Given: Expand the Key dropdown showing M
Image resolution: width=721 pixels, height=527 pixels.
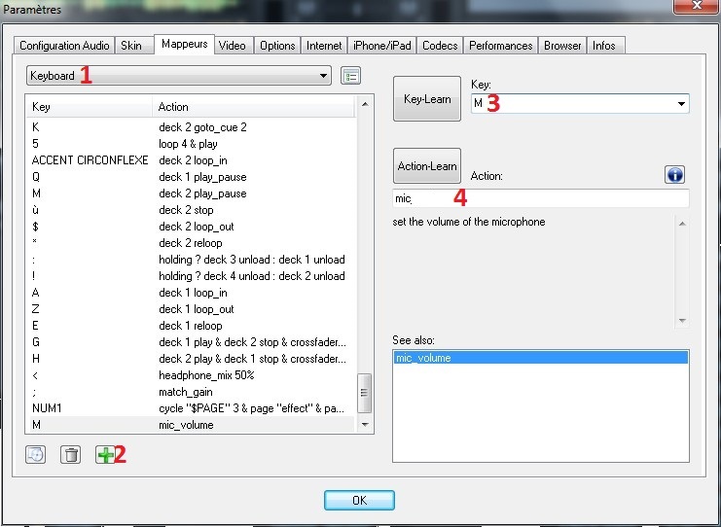Looking at the screenshot, I should (x=680, y=104).
